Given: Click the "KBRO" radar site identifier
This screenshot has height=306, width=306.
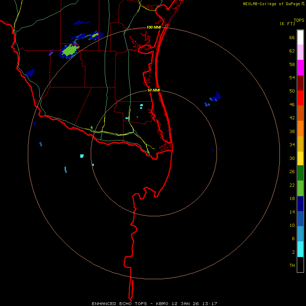Looking at the screenshot, I should 163,304.
